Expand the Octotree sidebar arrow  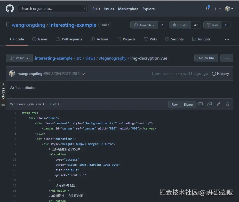point(3,84)
